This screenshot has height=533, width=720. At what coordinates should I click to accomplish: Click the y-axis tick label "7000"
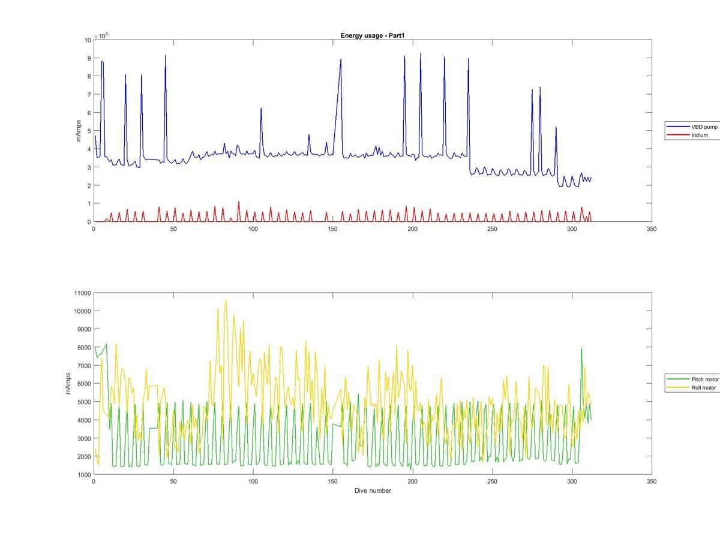[x=83, y=366]
